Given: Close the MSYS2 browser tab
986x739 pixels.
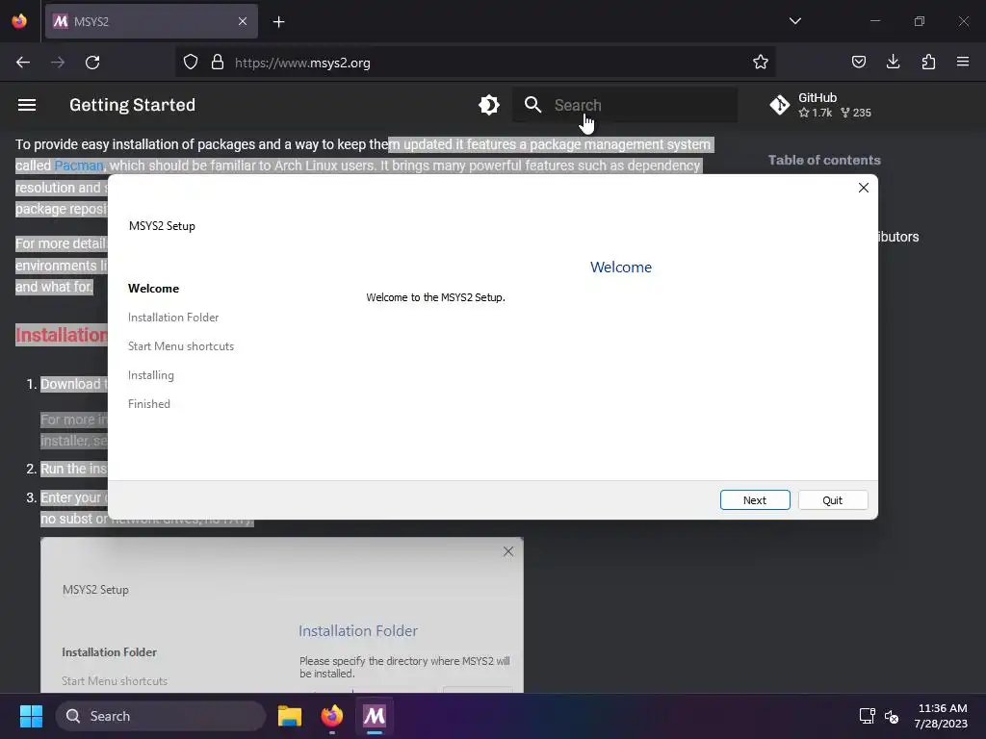Looking at the screenshot, I should [x=243, y=21].
